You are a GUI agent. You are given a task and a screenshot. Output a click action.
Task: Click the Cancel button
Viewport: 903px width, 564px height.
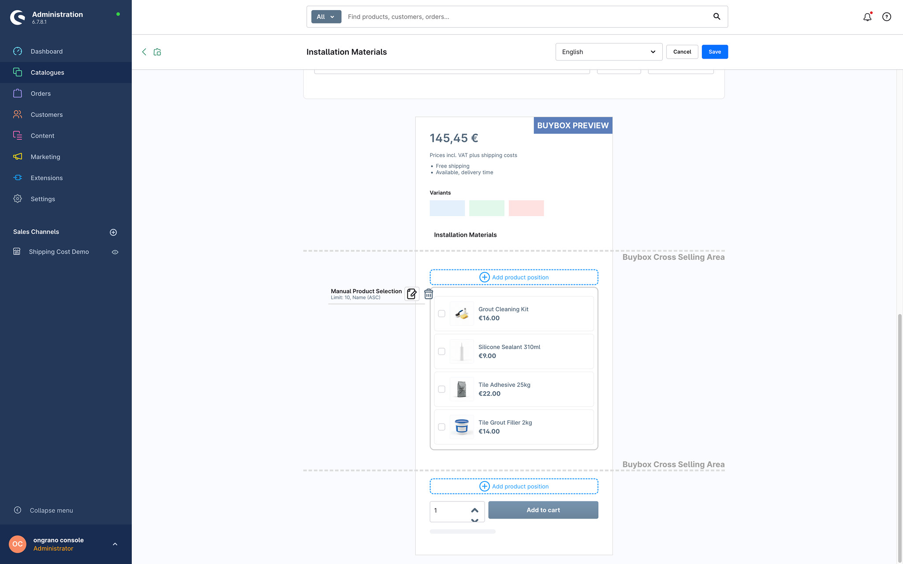tap(682, 52)
